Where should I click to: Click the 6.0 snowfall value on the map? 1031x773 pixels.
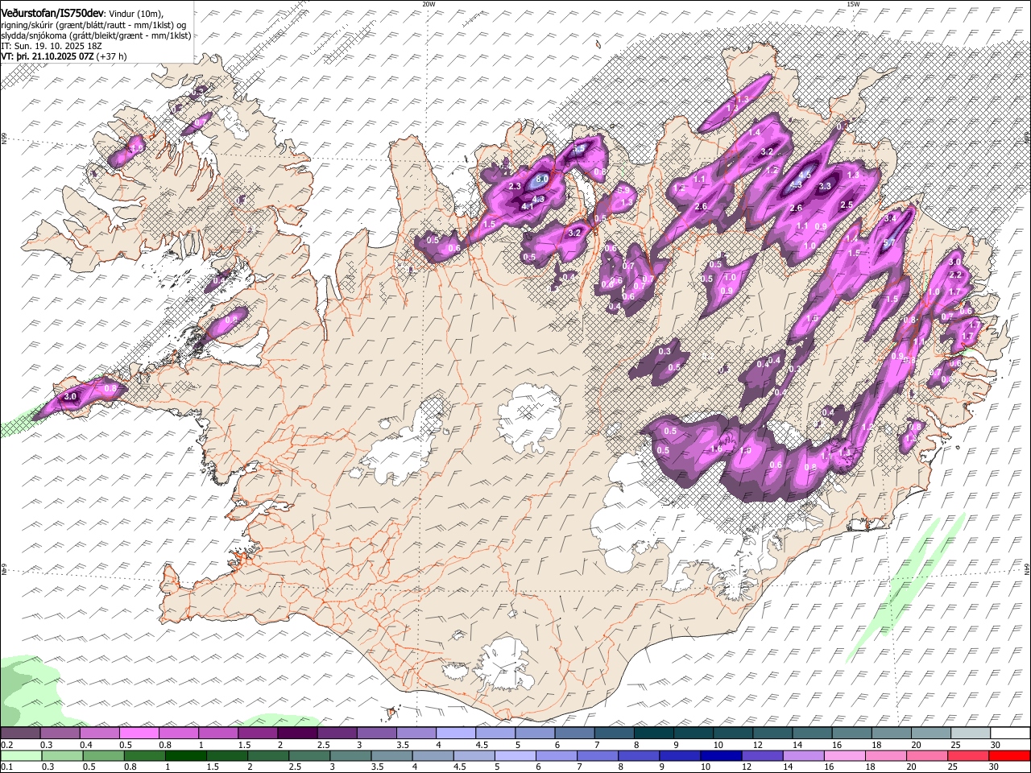click(542, 179)
